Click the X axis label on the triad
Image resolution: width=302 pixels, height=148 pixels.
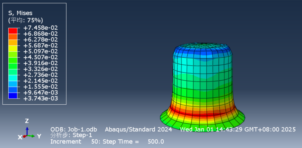20,137
